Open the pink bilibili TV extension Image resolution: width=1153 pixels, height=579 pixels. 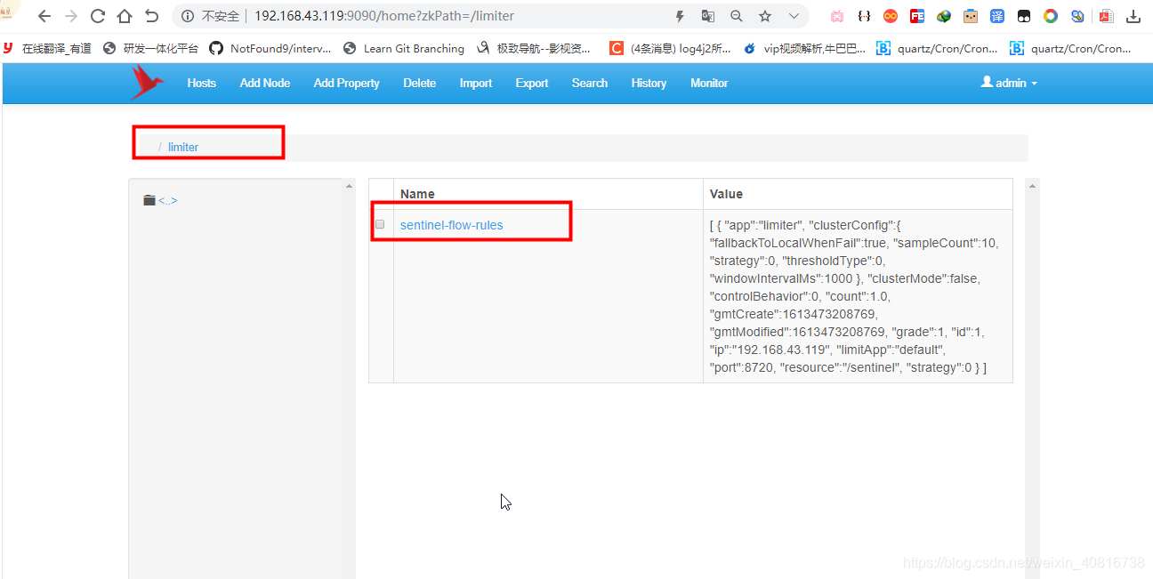pos(837,16)
